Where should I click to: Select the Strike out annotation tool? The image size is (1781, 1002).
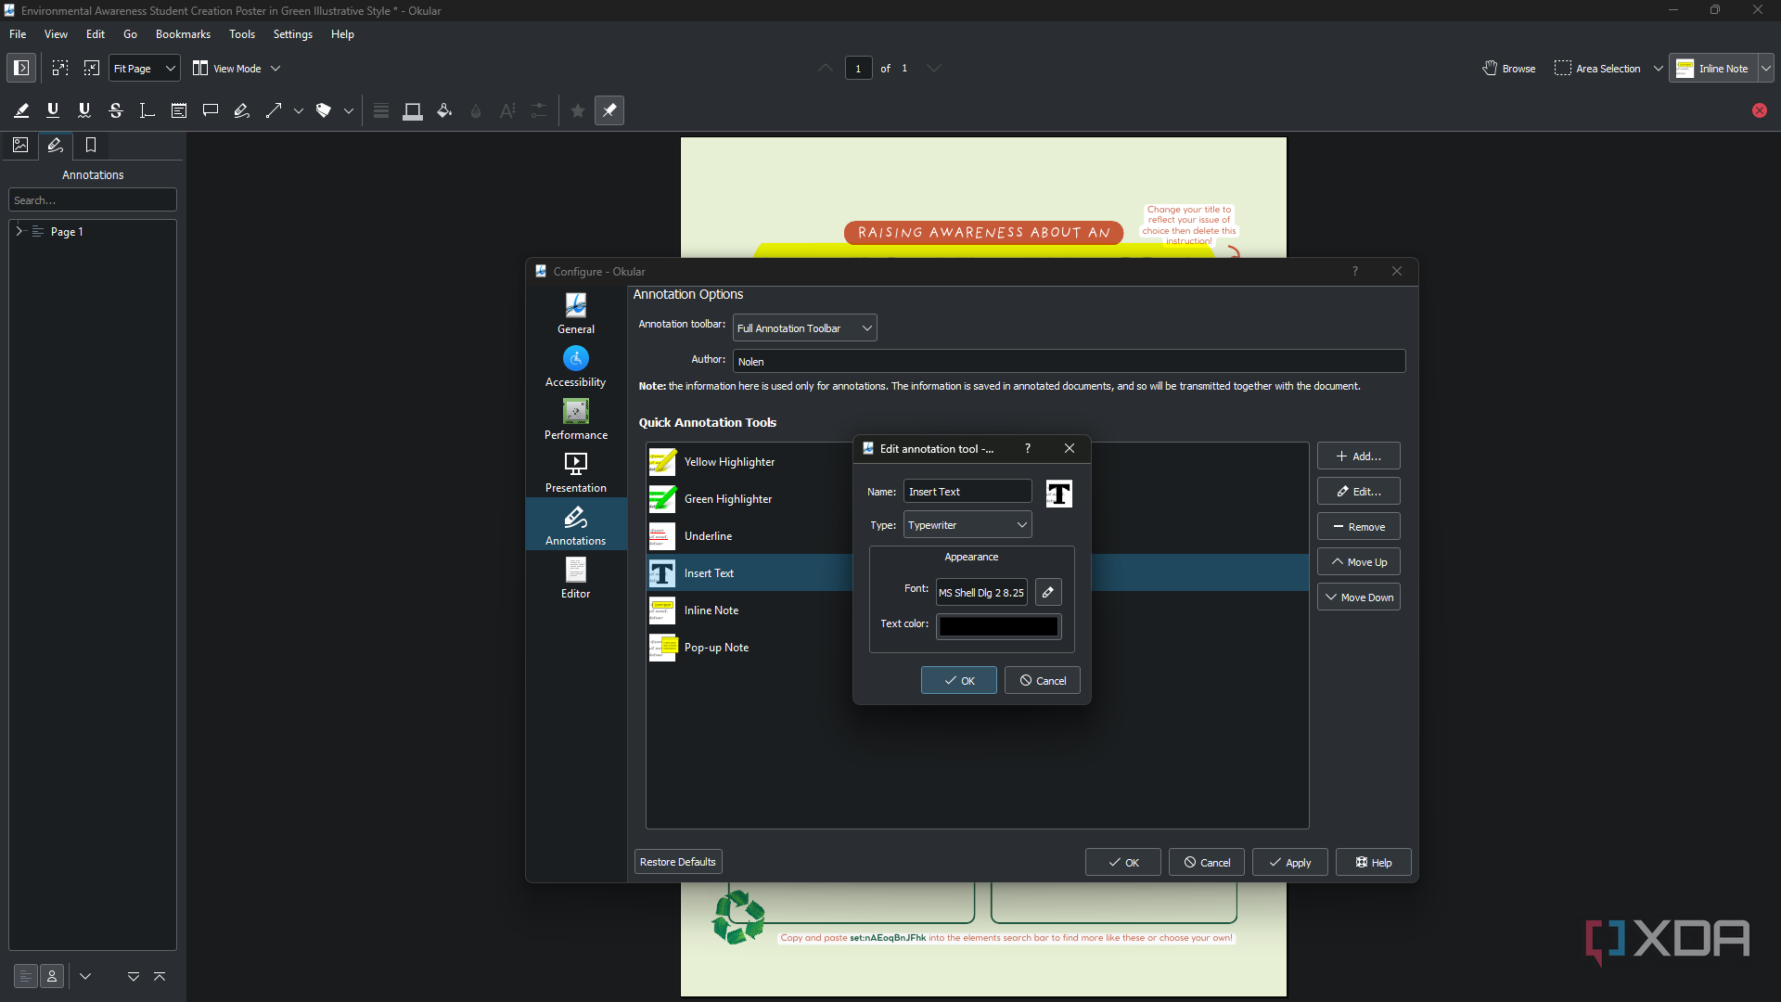116,110
